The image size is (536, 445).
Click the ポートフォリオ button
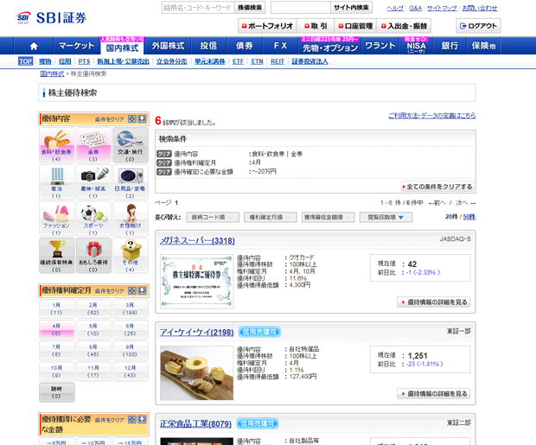(267, 26)
